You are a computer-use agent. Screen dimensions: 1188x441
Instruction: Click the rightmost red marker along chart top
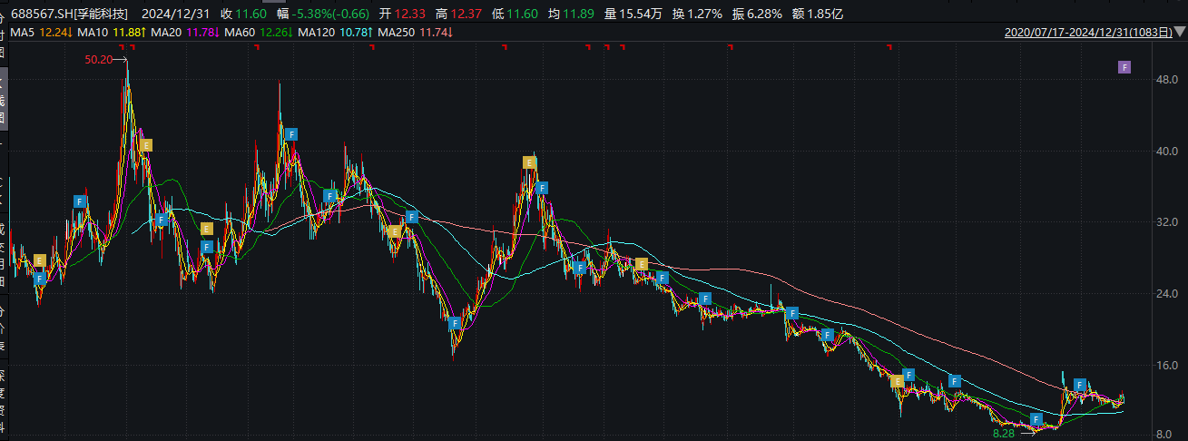tap(889, 49)
